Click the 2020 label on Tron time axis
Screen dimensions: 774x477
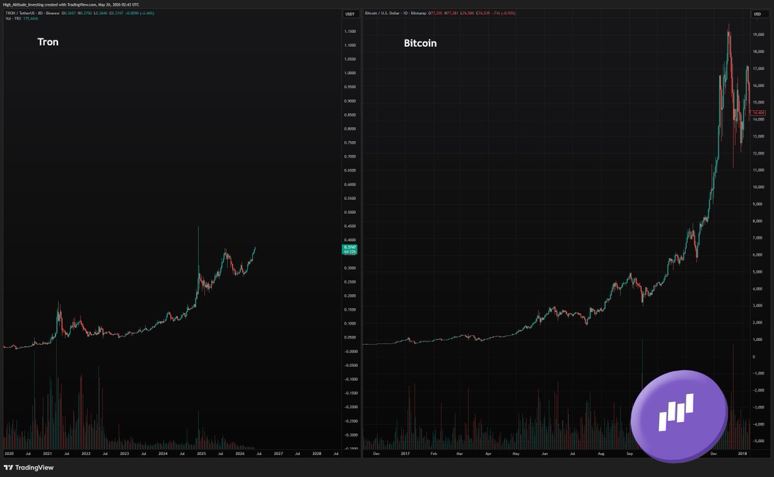pos(9,454)
